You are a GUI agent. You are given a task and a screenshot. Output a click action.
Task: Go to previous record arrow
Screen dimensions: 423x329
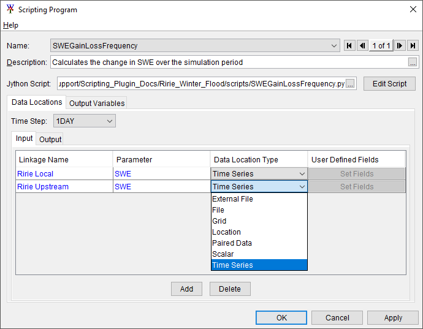click(362, 45)
